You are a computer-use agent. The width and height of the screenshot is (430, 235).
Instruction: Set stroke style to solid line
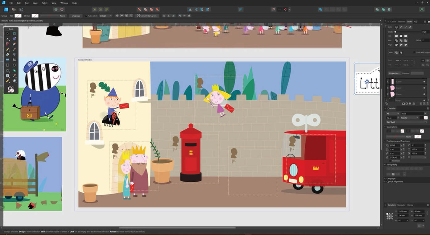(x=401, y=27)
